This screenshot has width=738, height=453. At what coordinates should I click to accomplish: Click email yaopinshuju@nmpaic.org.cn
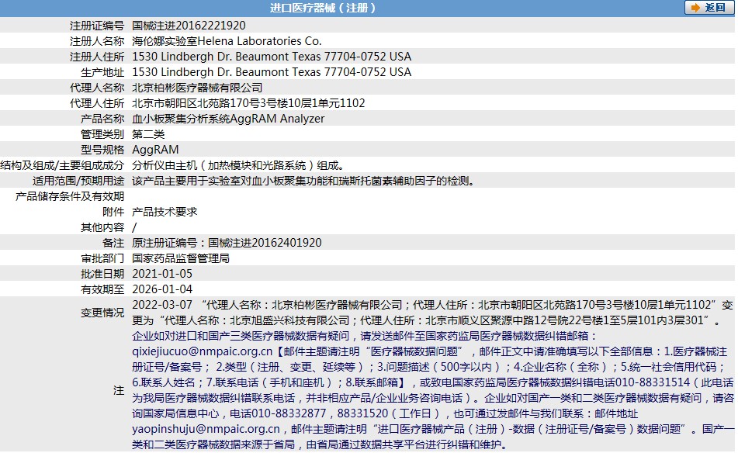coord(206,429)
